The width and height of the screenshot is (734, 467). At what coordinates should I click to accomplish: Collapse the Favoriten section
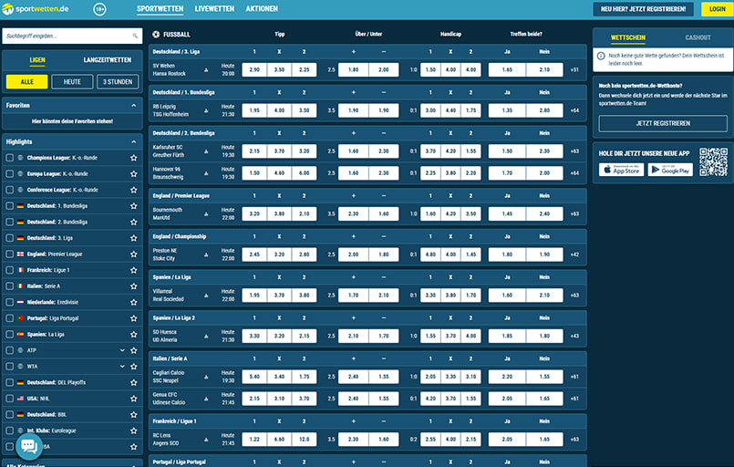[x=133, y=106]
